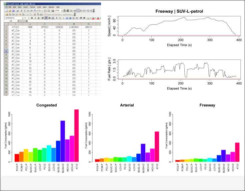Viewport: 245px width, 191px height.
Task: Toggle Italic formatting
Action: click(36, 18)
